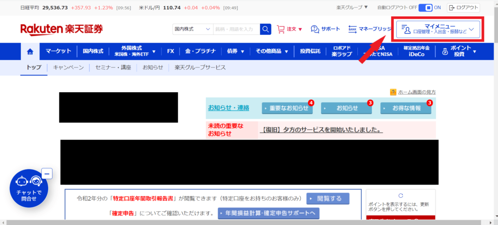The width and height of the screenshot is (498, 225).
Task: Switch to the キャンペーン tab
Action: tap(68, 67)
